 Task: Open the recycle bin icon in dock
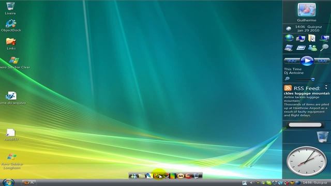coord(196,176)
